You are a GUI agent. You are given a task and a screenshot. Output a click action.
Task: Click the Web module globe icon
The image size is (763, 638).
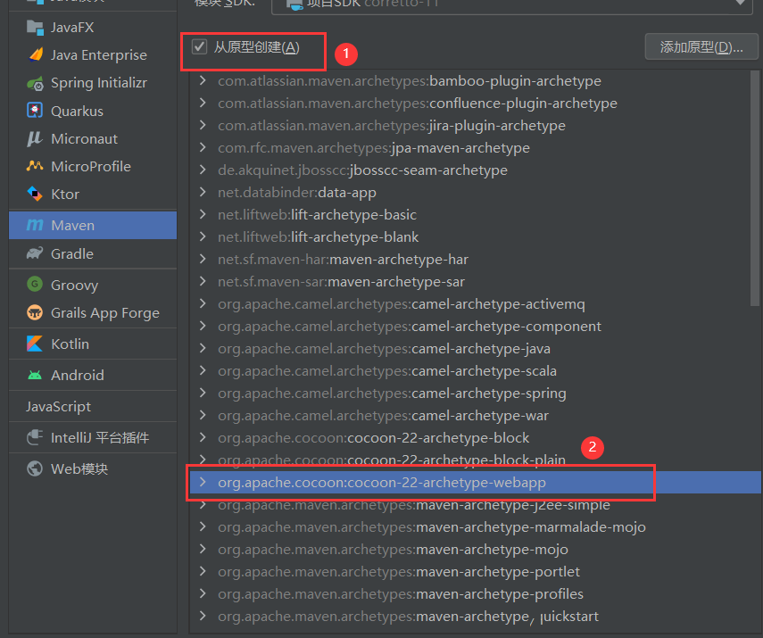click(x=35, y=468)
